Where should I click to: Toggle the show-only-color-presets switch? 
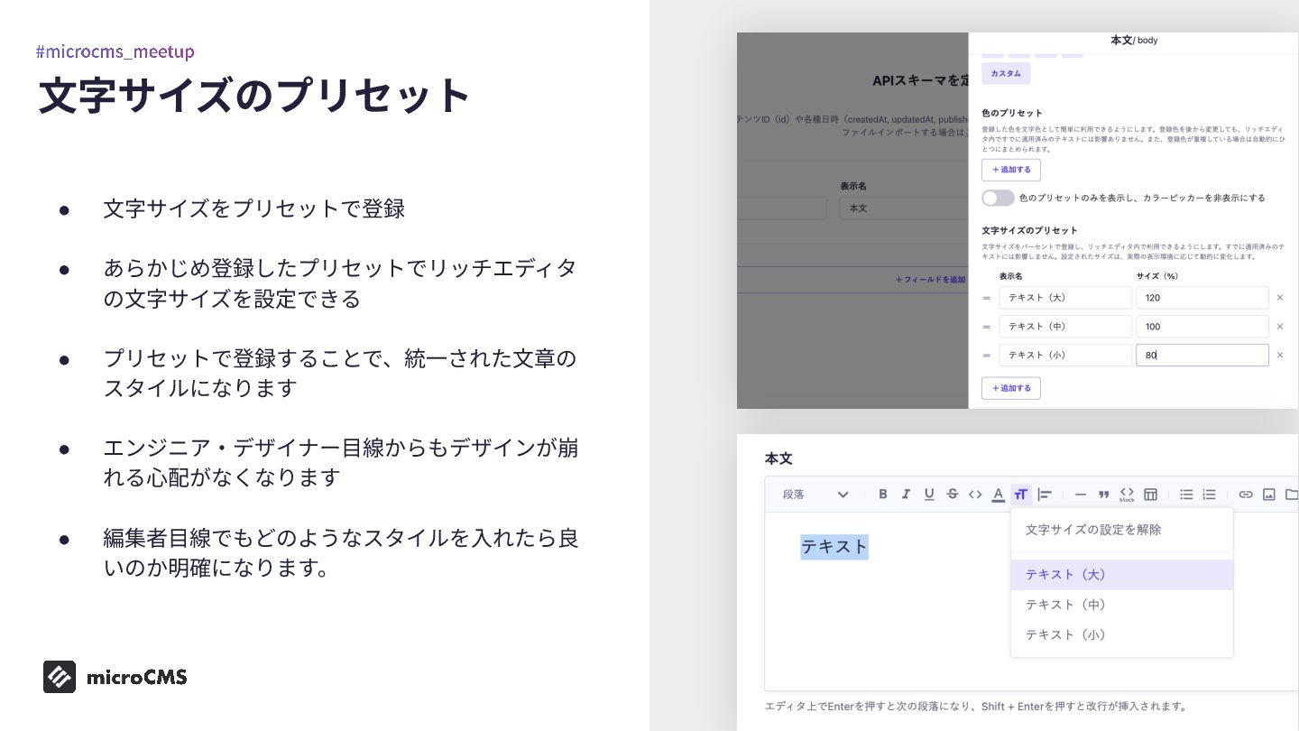[998, 198]
